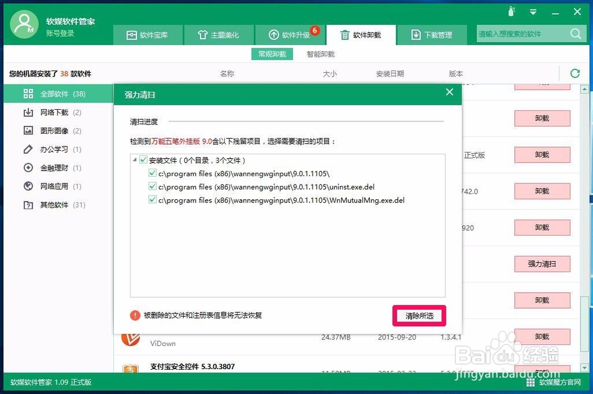This screenshot has width=593, height=394.
Task: Click the 网络应用 globe icon
Action: point(28,186)
